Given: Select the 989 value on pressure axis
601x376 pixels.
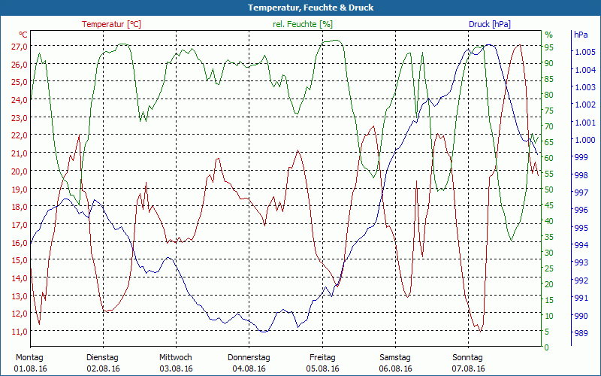Looking at the screenshot, I should click(x=581, y=333).
